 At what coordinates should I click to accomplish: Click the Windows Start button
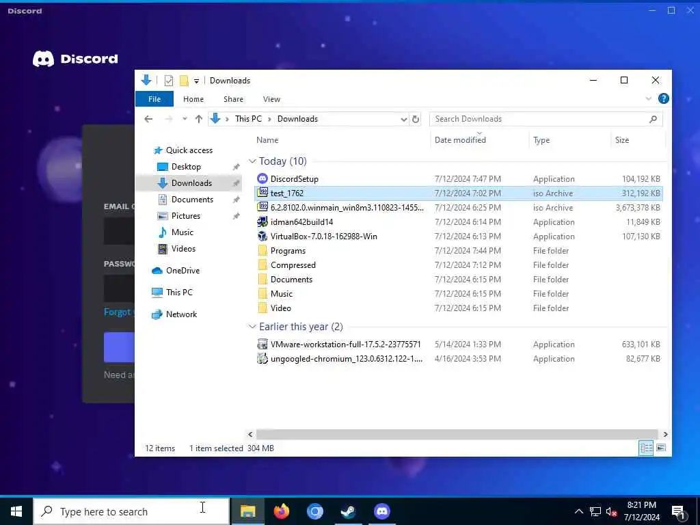click(x=16, y=511)
